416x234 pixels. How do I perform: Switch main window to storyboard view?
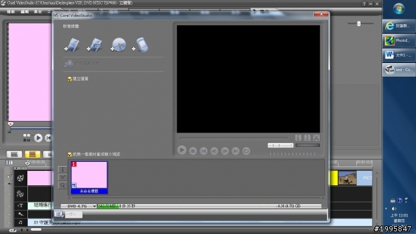[x=14, y=154]
